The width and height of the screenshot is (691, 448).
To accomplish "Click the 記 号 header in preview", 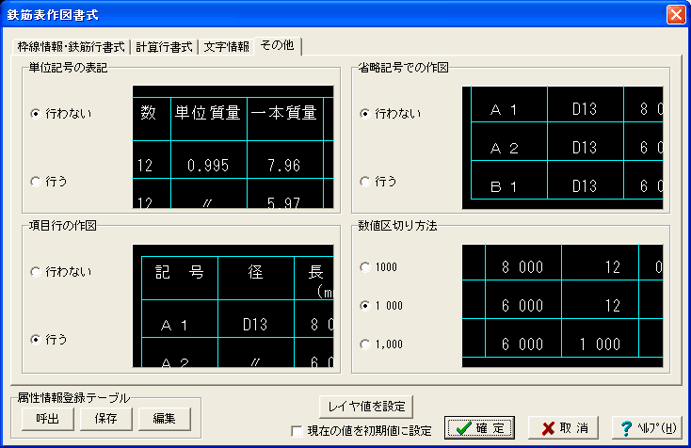I will 180,272.
